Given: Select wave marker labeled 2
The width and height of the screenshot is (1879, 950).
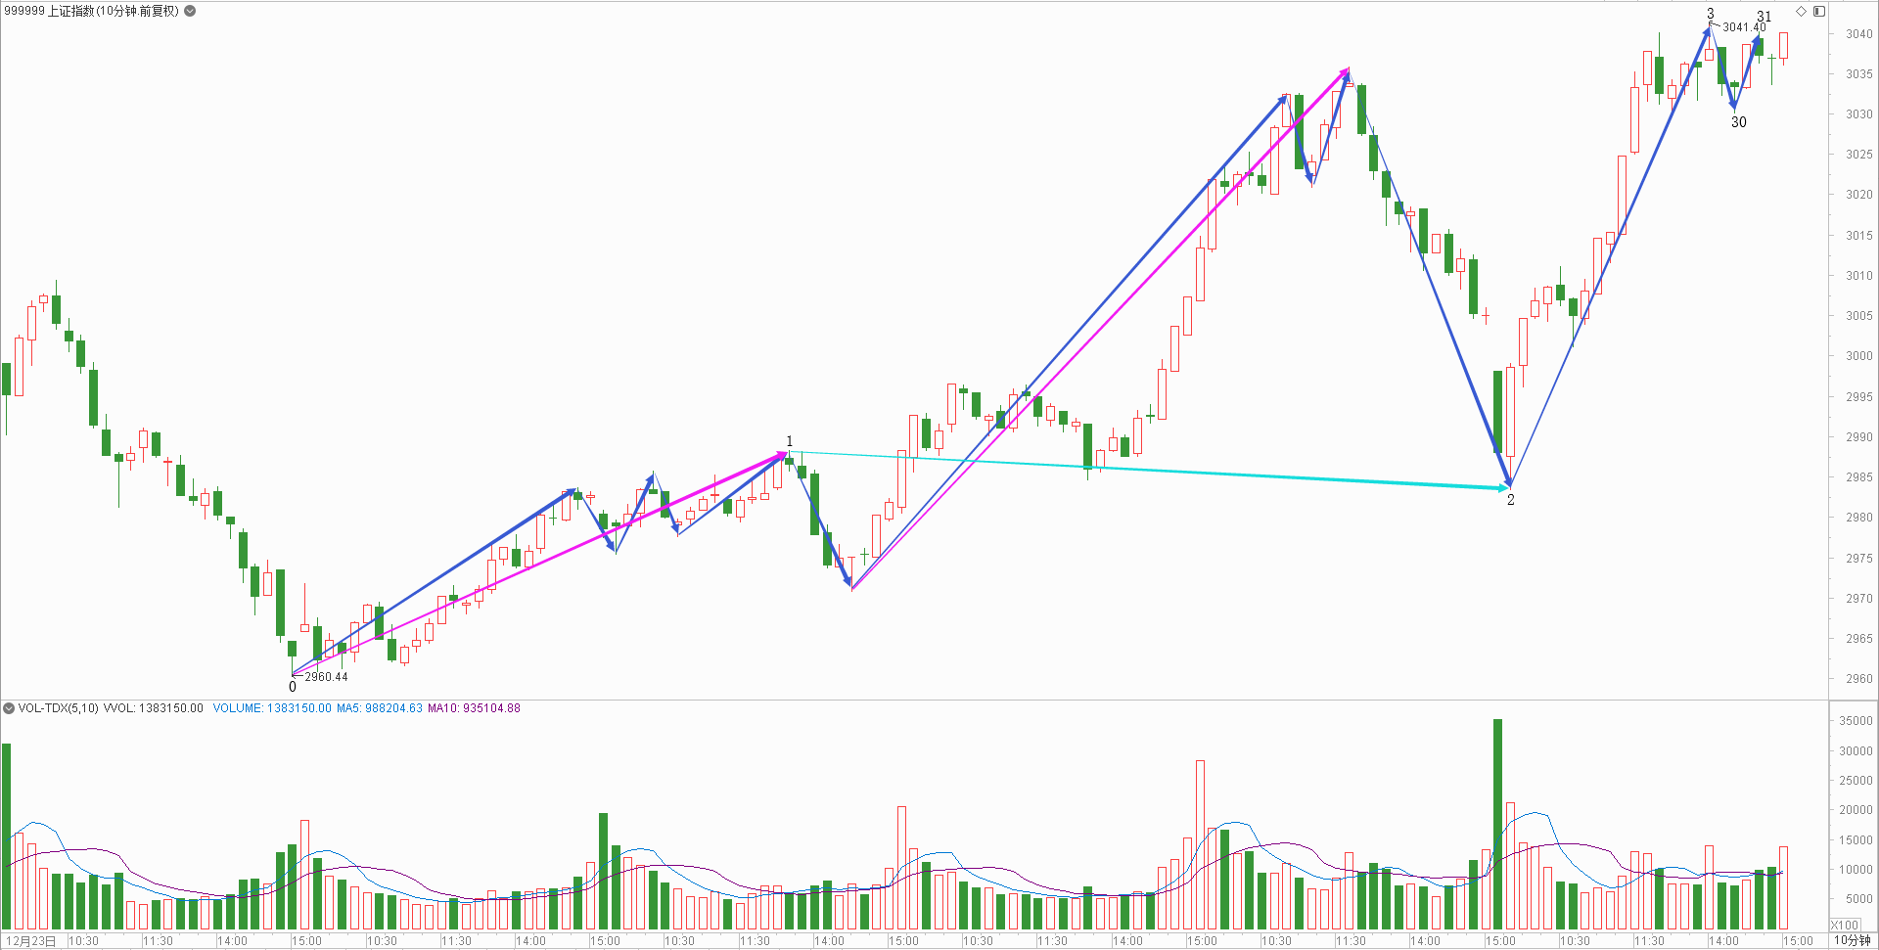Looking at the screenshot, I should pyautogui.click(x=1511, y=500).
